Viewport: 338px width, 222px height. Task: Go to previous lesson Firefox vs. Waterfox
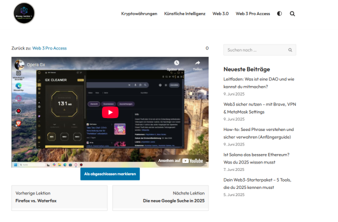coord(59,198)
